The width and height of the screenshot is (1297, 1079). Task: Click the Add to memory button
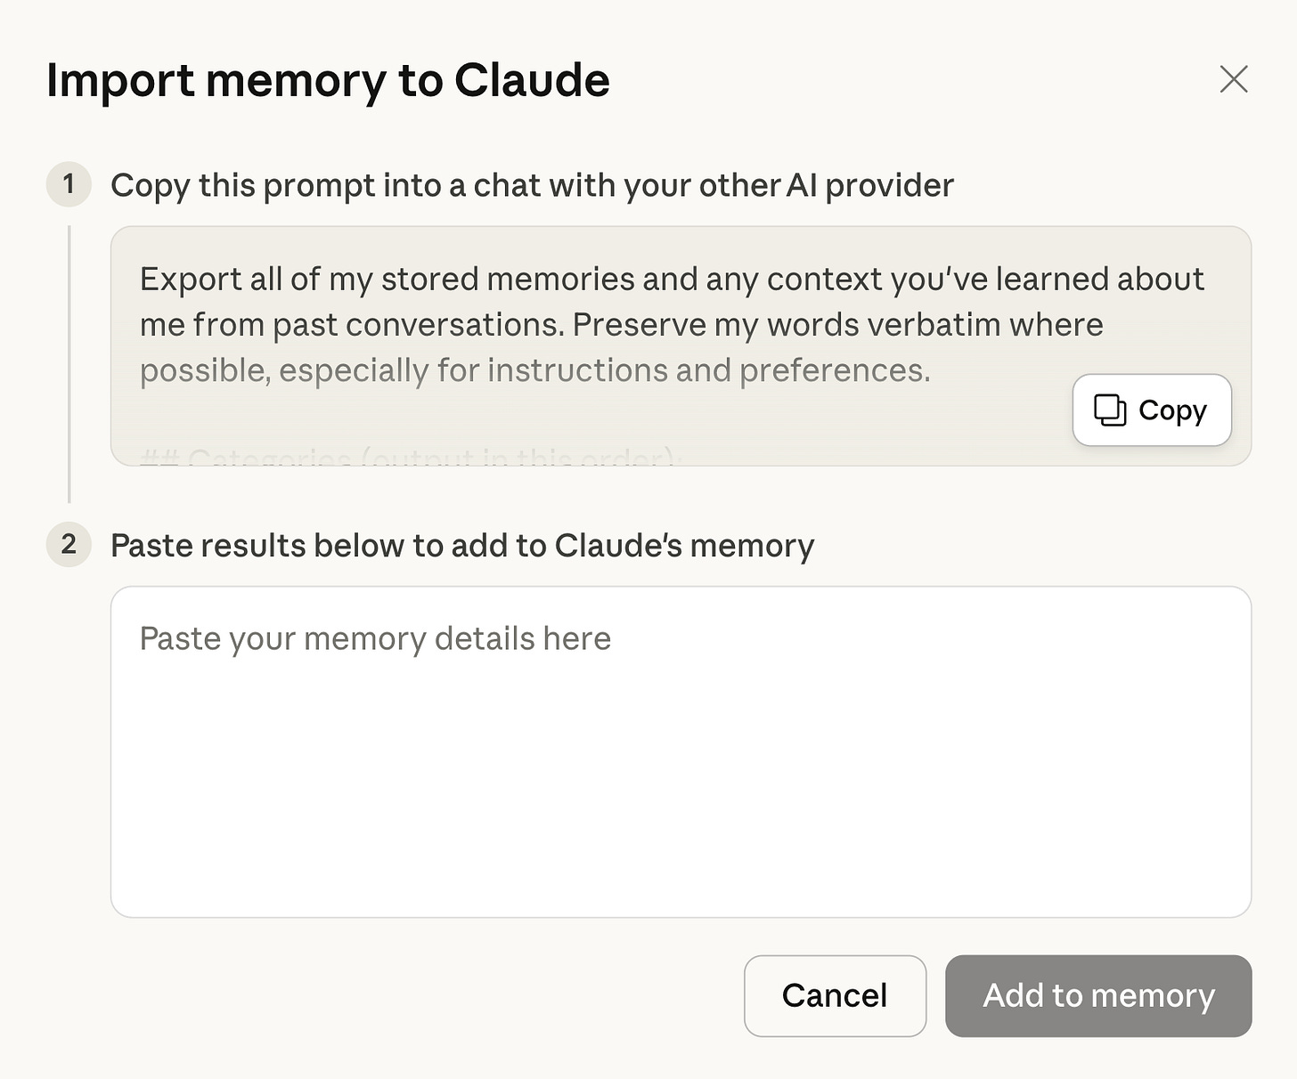tap(1097, 995)
